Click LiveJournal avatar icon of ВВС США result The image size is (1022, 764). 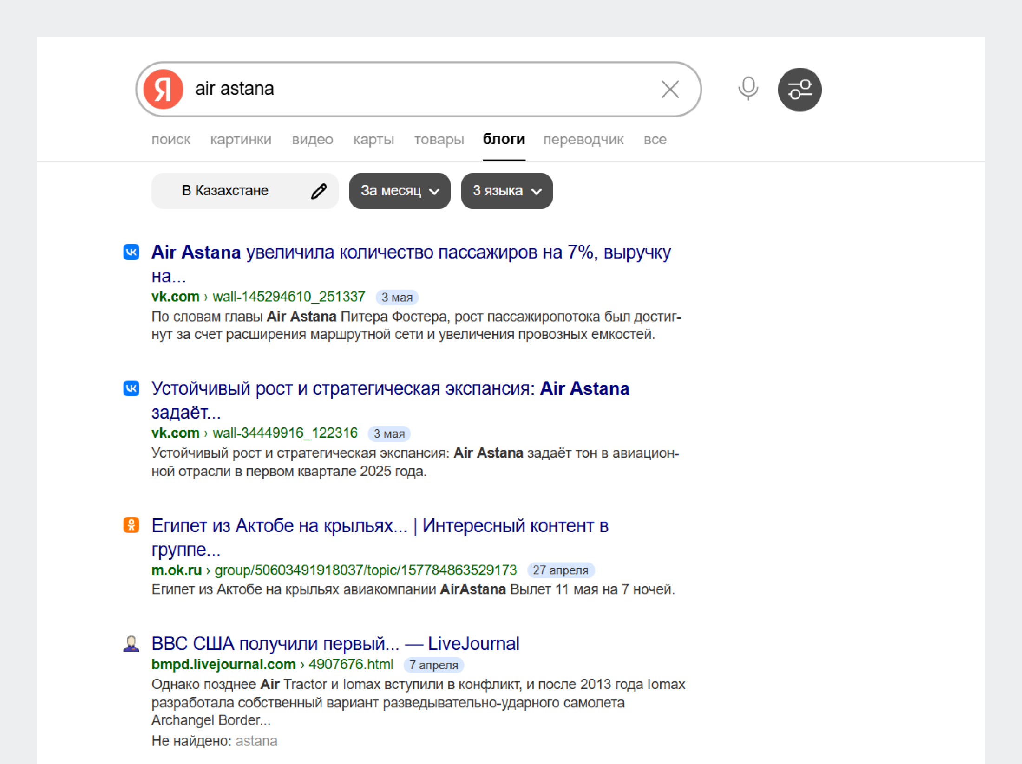click(x=131, y=643)
